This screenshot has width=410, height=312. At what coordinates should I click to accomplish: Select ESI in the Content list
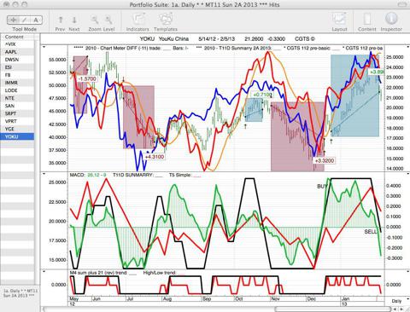[18, 67]
